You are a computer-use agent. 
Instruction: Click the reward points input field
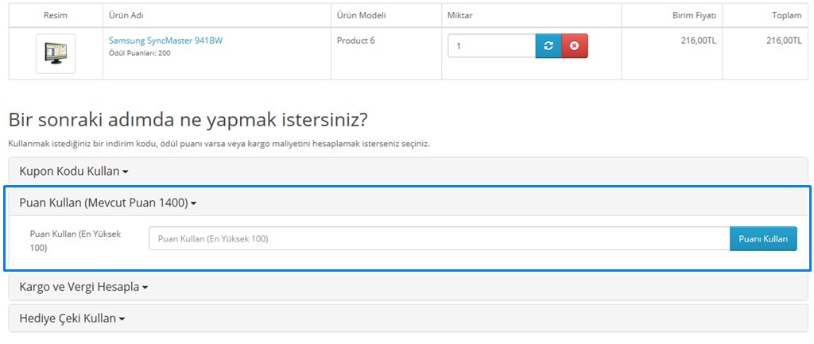coord(439,238)
